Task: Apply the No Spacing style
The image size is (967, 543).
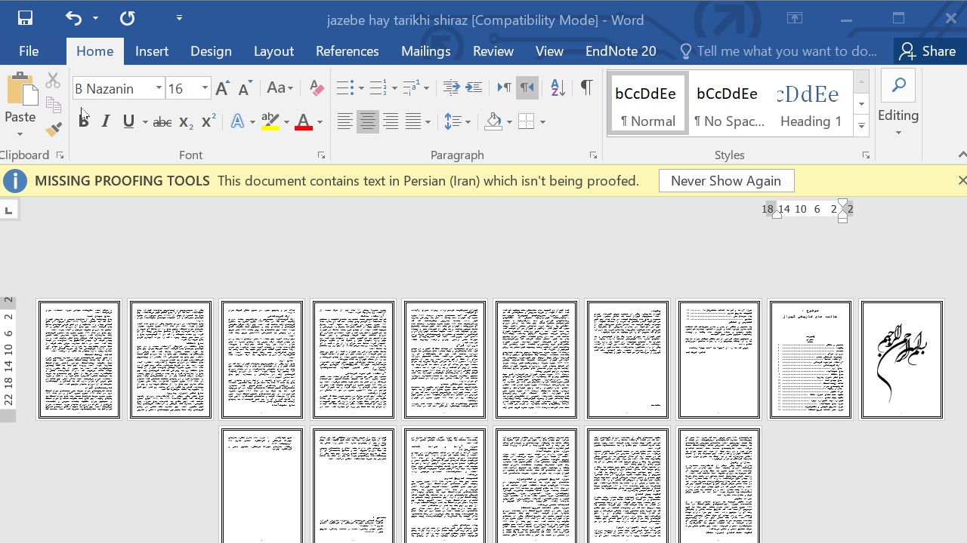Action: [728, 103]
